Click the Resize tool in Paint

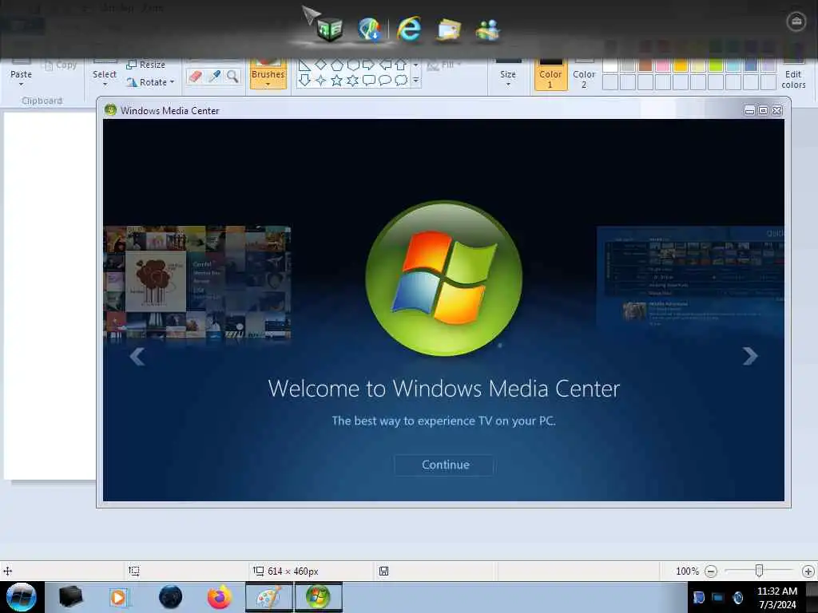[x=146, y=65]
